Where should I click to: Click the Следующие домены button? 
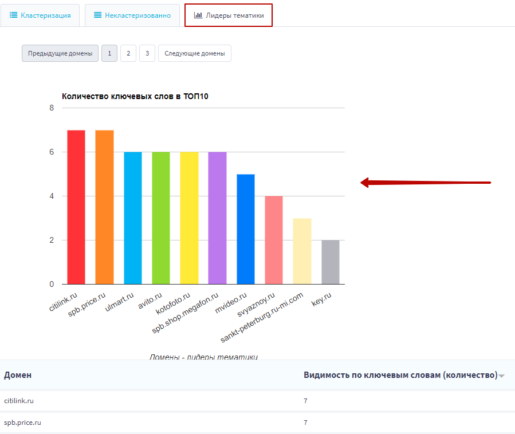coord(195,53)
